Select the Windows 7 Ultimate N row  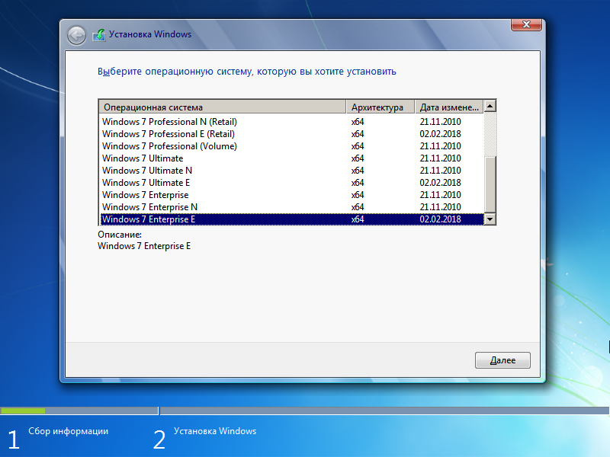tap(292, 171)
